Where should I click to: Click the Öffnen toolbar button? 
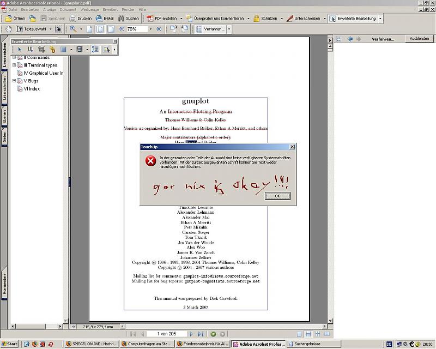[x=15, y=19]
